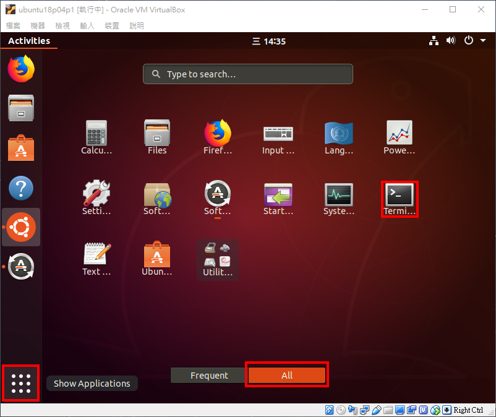Open volume indicator in top bar
Screen dimensions: 496x417
click(x=451, y=40)
